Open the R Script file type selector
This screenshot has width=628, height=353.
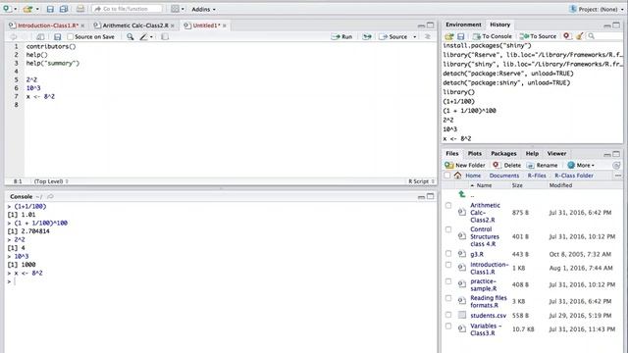421,181
